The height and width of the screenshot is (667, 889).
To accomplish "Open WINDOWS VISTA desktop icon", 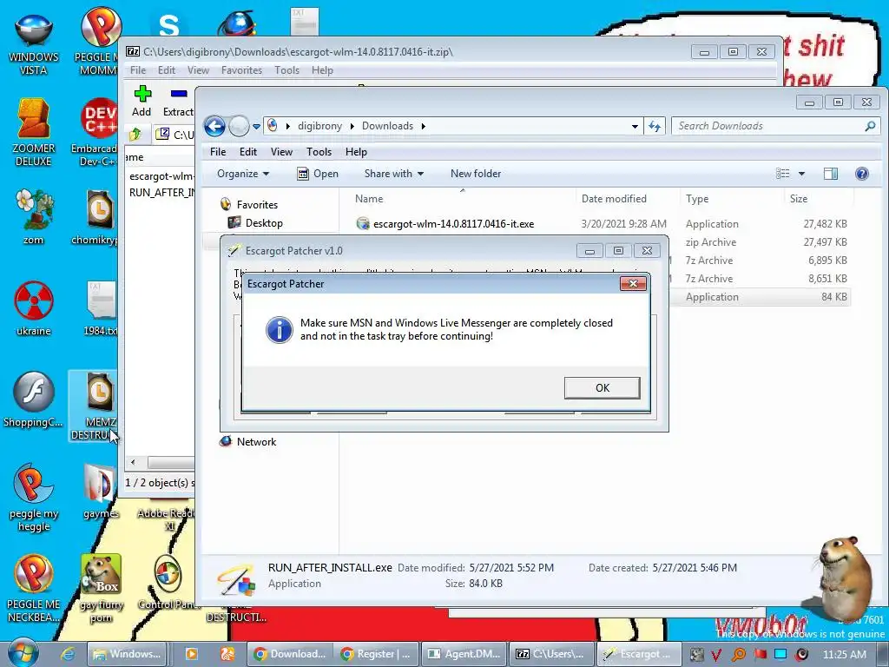I will tap(34, 45).
